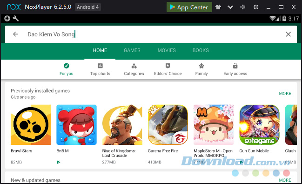302x184 pixels.
Task: Click the New & updated games heading
Action: click(36, 180)
